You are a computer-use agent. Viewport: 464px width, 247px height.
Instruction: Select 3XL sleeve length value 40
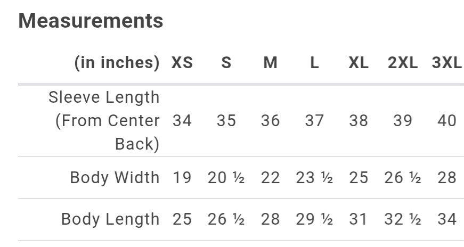coord(446,121)
